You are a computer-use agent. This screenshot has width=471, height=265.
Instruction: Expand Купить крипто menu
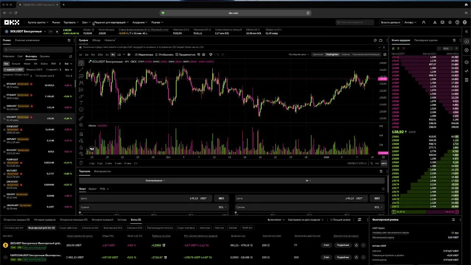pyautogui.click(x=38, y=22)
